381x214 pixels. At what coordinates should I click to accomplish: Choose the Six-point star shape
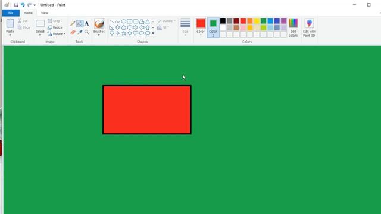[x=130, y=33]
